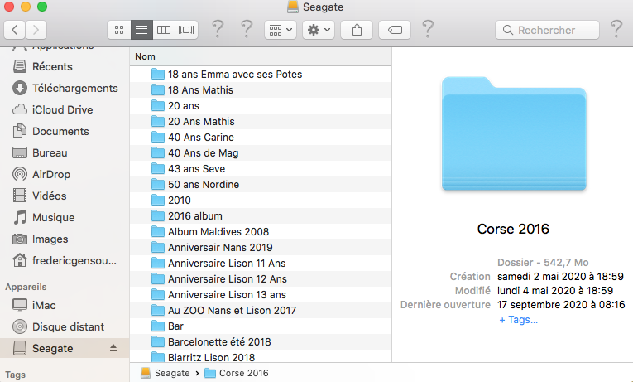
Task: Open AirDrop in the sidebar
Action: (x=50, y=174)
